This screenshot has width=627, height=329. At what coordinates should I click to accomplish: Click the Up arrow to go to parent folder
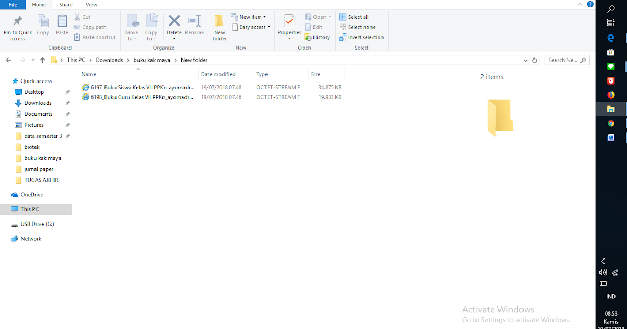tap(42, 60)
